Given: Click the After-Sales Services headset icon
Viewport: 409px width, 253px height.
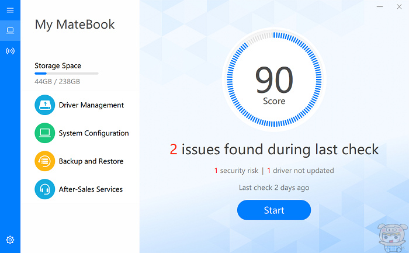Looking at the screenshot, I should 45,189.
